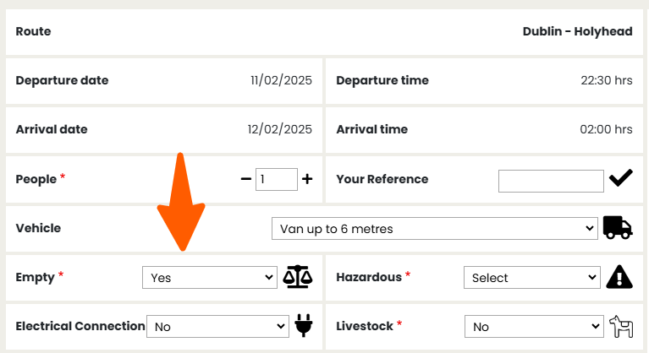
Task: Focus the Your Reference text field
Action: [551, 181]
